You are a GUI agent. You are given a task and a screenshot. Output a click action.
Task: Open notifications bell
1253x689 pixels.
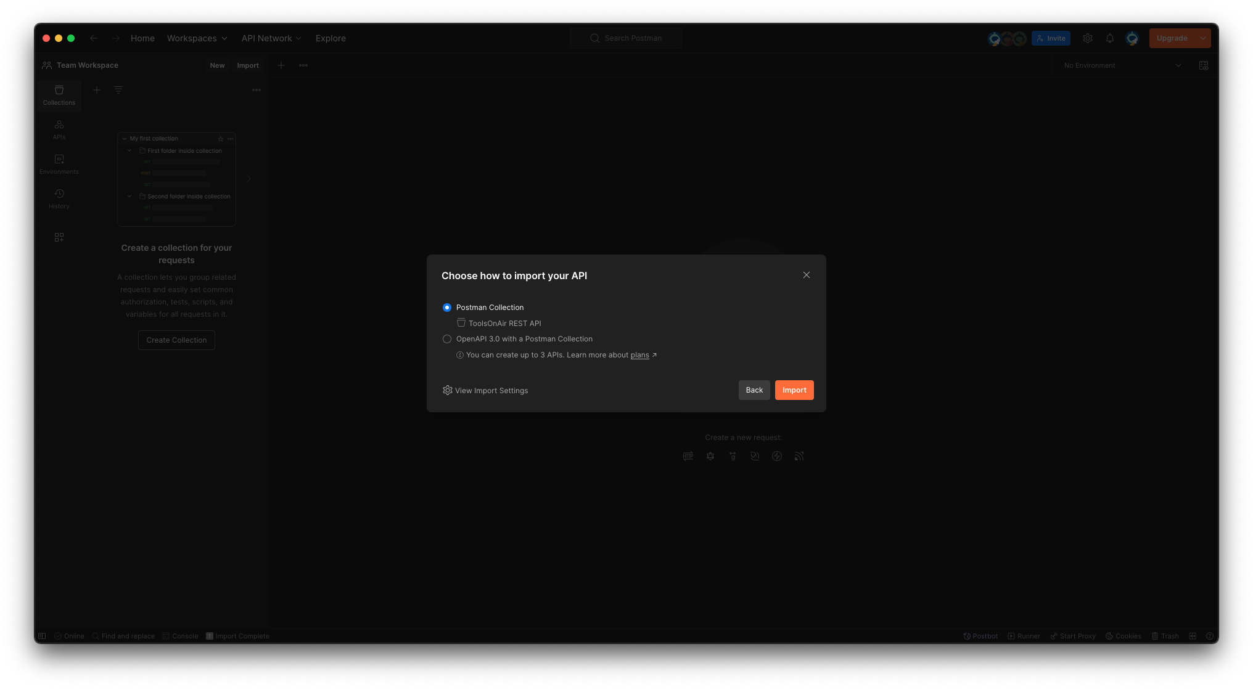(1110, 38)
